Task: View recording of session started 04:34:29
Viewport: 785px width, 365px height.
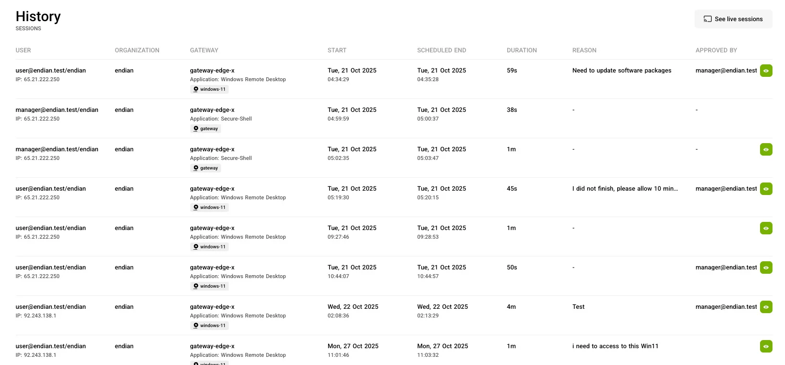Action: 766,71
